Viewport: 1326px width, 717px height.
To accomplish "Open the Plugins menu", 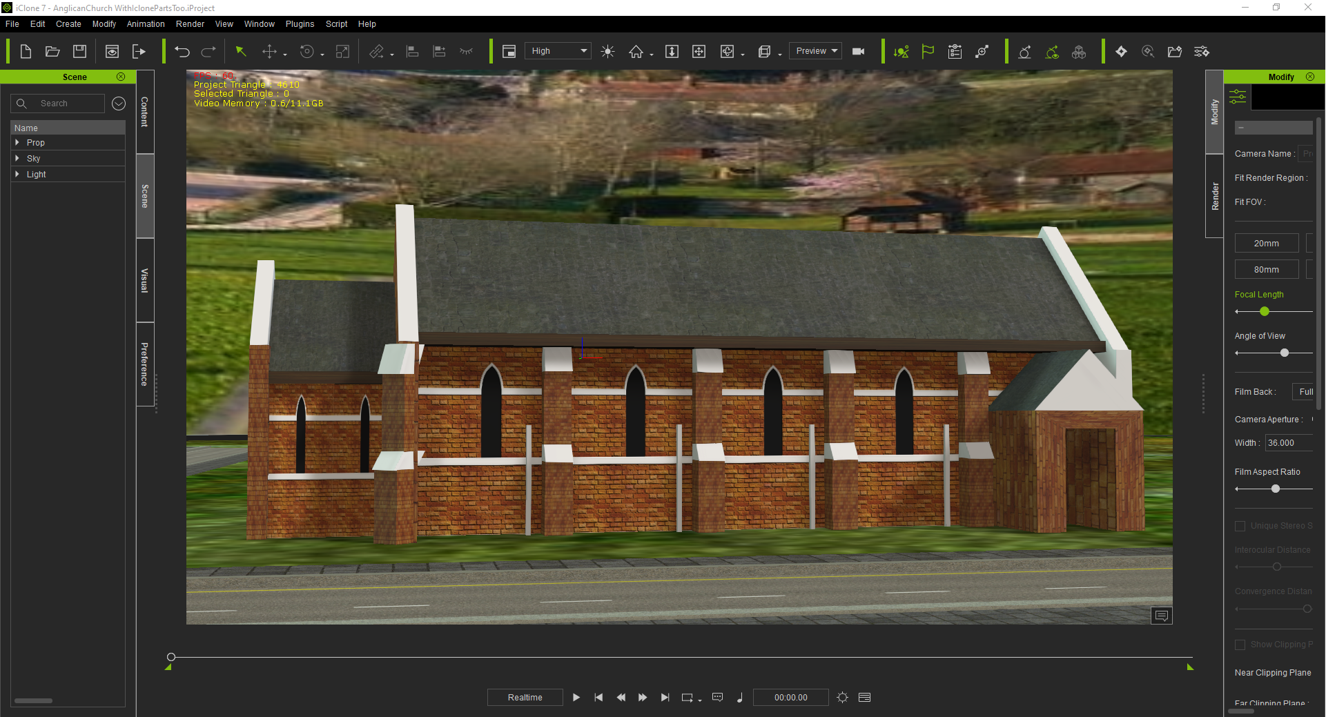I will (x=300, y=24).
